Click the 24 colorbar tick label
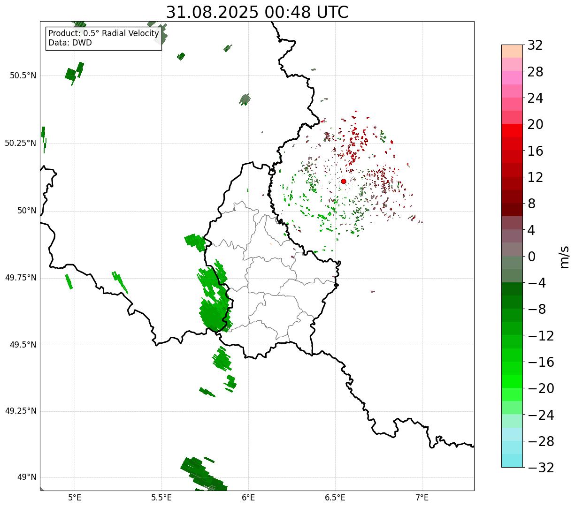The image size is (575, 507). (x=535, y=98)
